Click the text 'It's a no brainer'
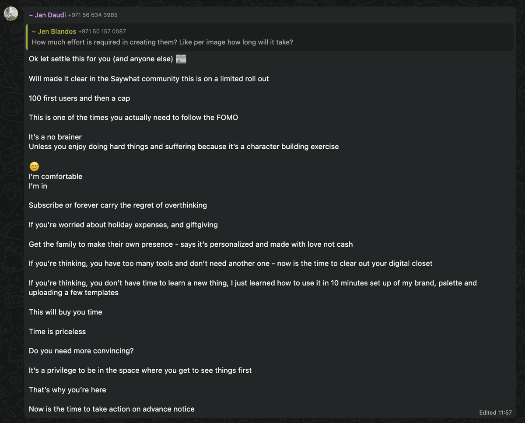Viewport: 525px width, 423px height. (x=55, y=137)
